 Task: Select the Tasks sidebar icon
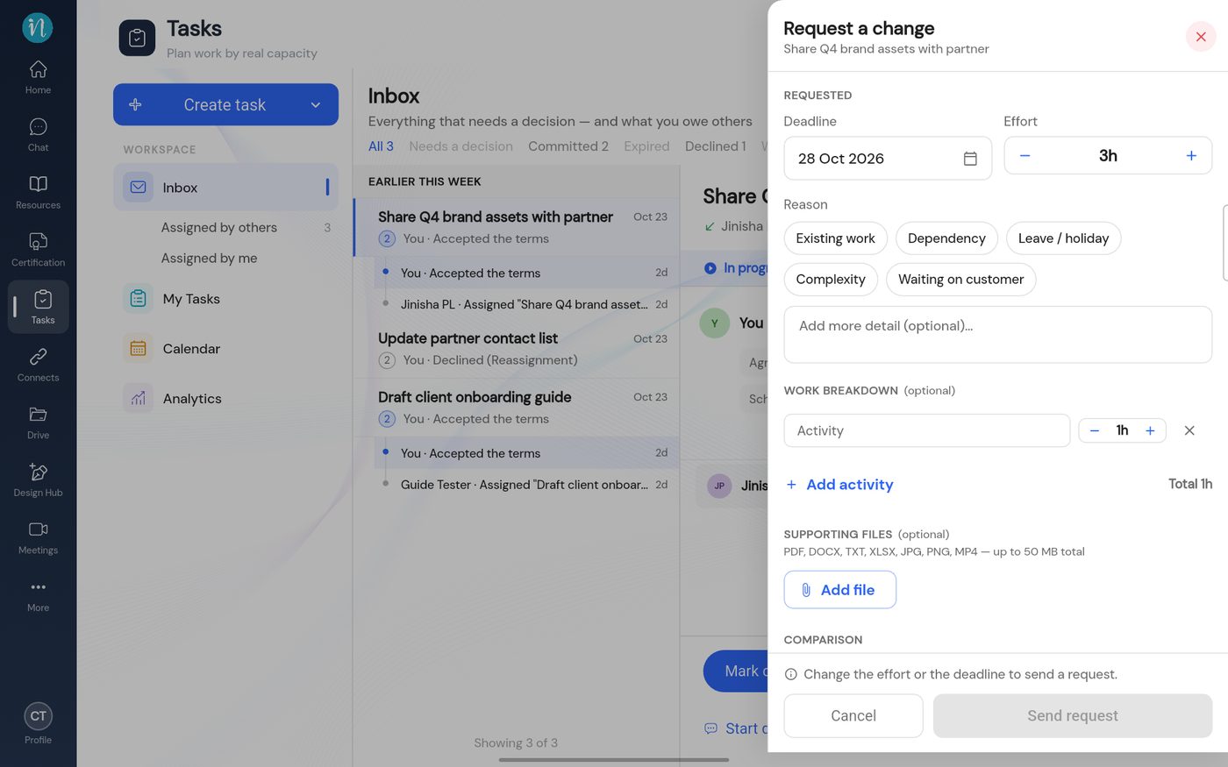click(38, 307)
